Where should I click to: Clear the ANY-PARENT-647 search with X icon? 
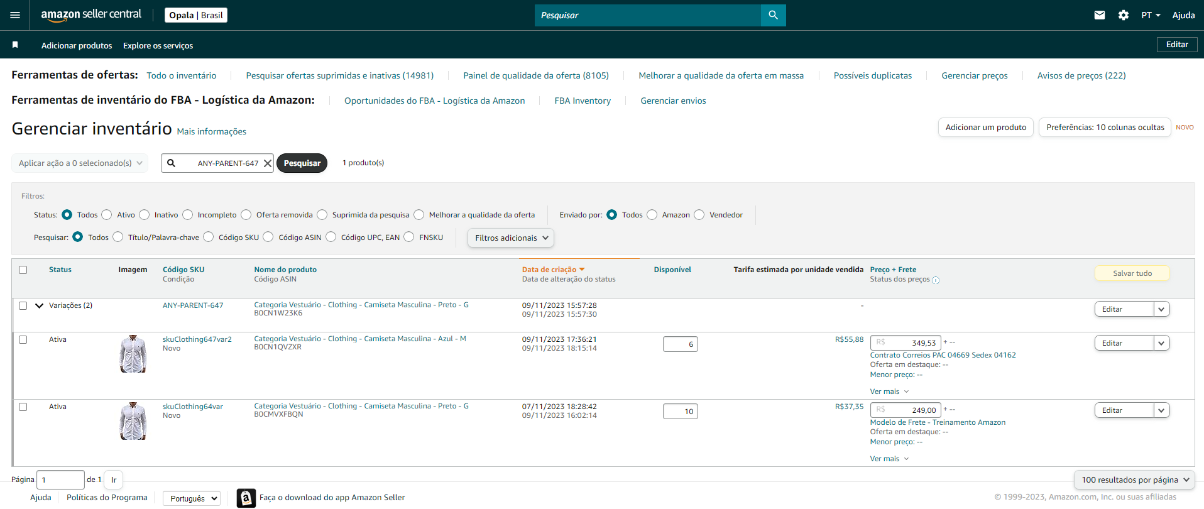pos(267,163)
